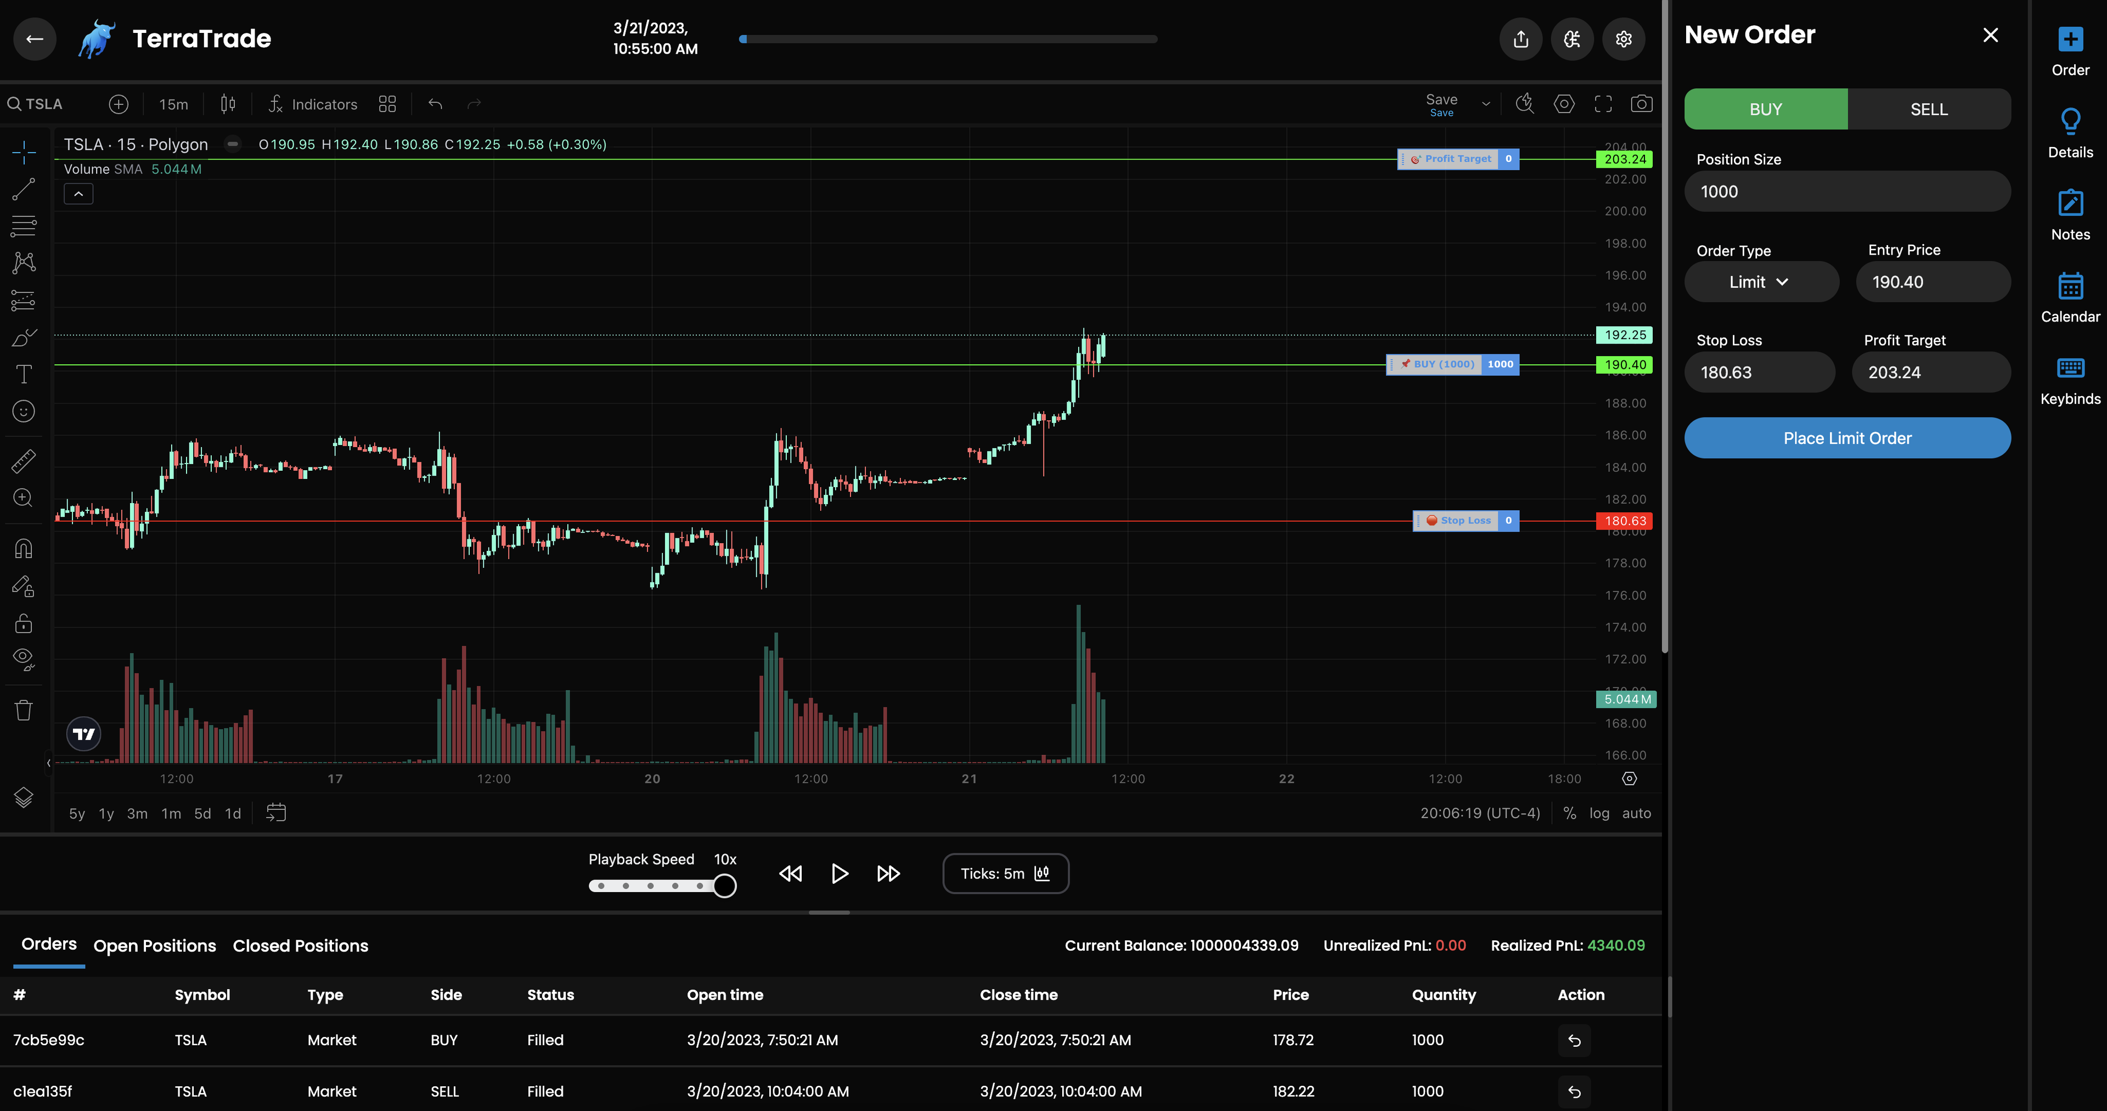Image resolution: width=2107 pixels, height=1111 pixels.
Task: Switch order side to SELL
Action: 1928,109
